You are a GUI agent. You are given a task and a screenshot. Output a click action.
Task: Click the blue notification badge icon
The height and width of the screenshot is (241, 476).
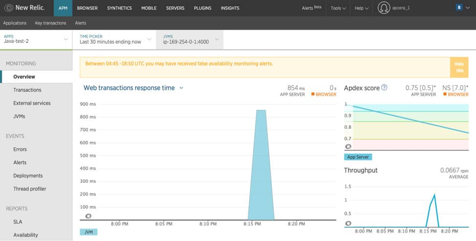coord(459,7)
